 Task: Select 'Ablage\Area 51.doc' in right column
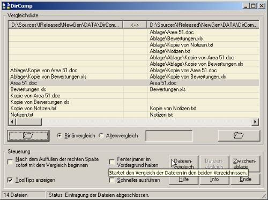coord(172,32)
